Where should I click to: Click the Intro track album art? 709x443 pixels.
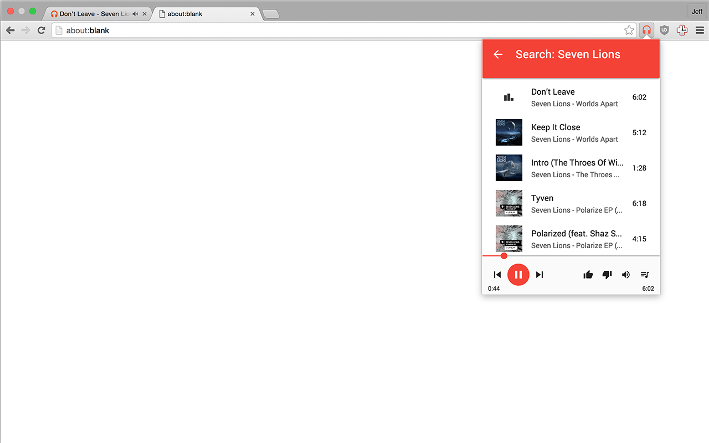[x=509, y=168]
